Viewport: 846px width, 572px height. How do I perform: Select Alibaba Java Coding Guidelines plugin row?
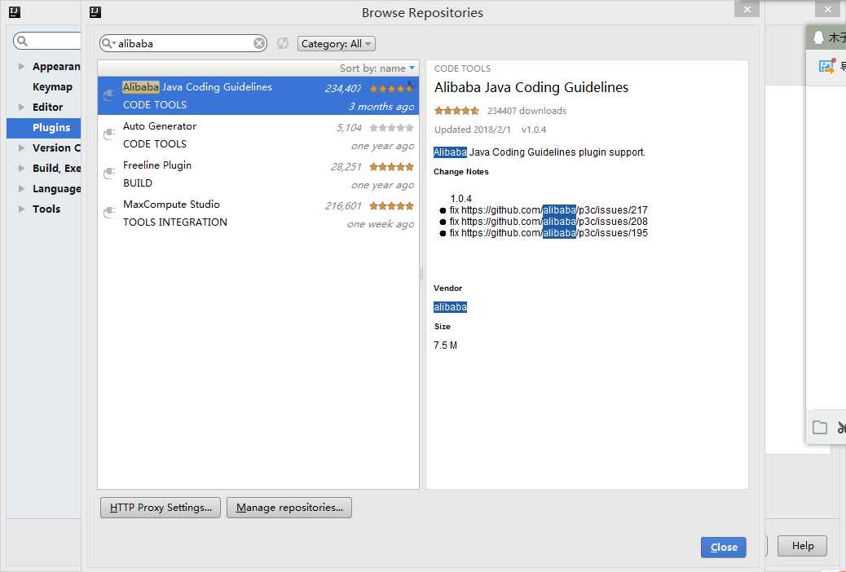(258, 95)
